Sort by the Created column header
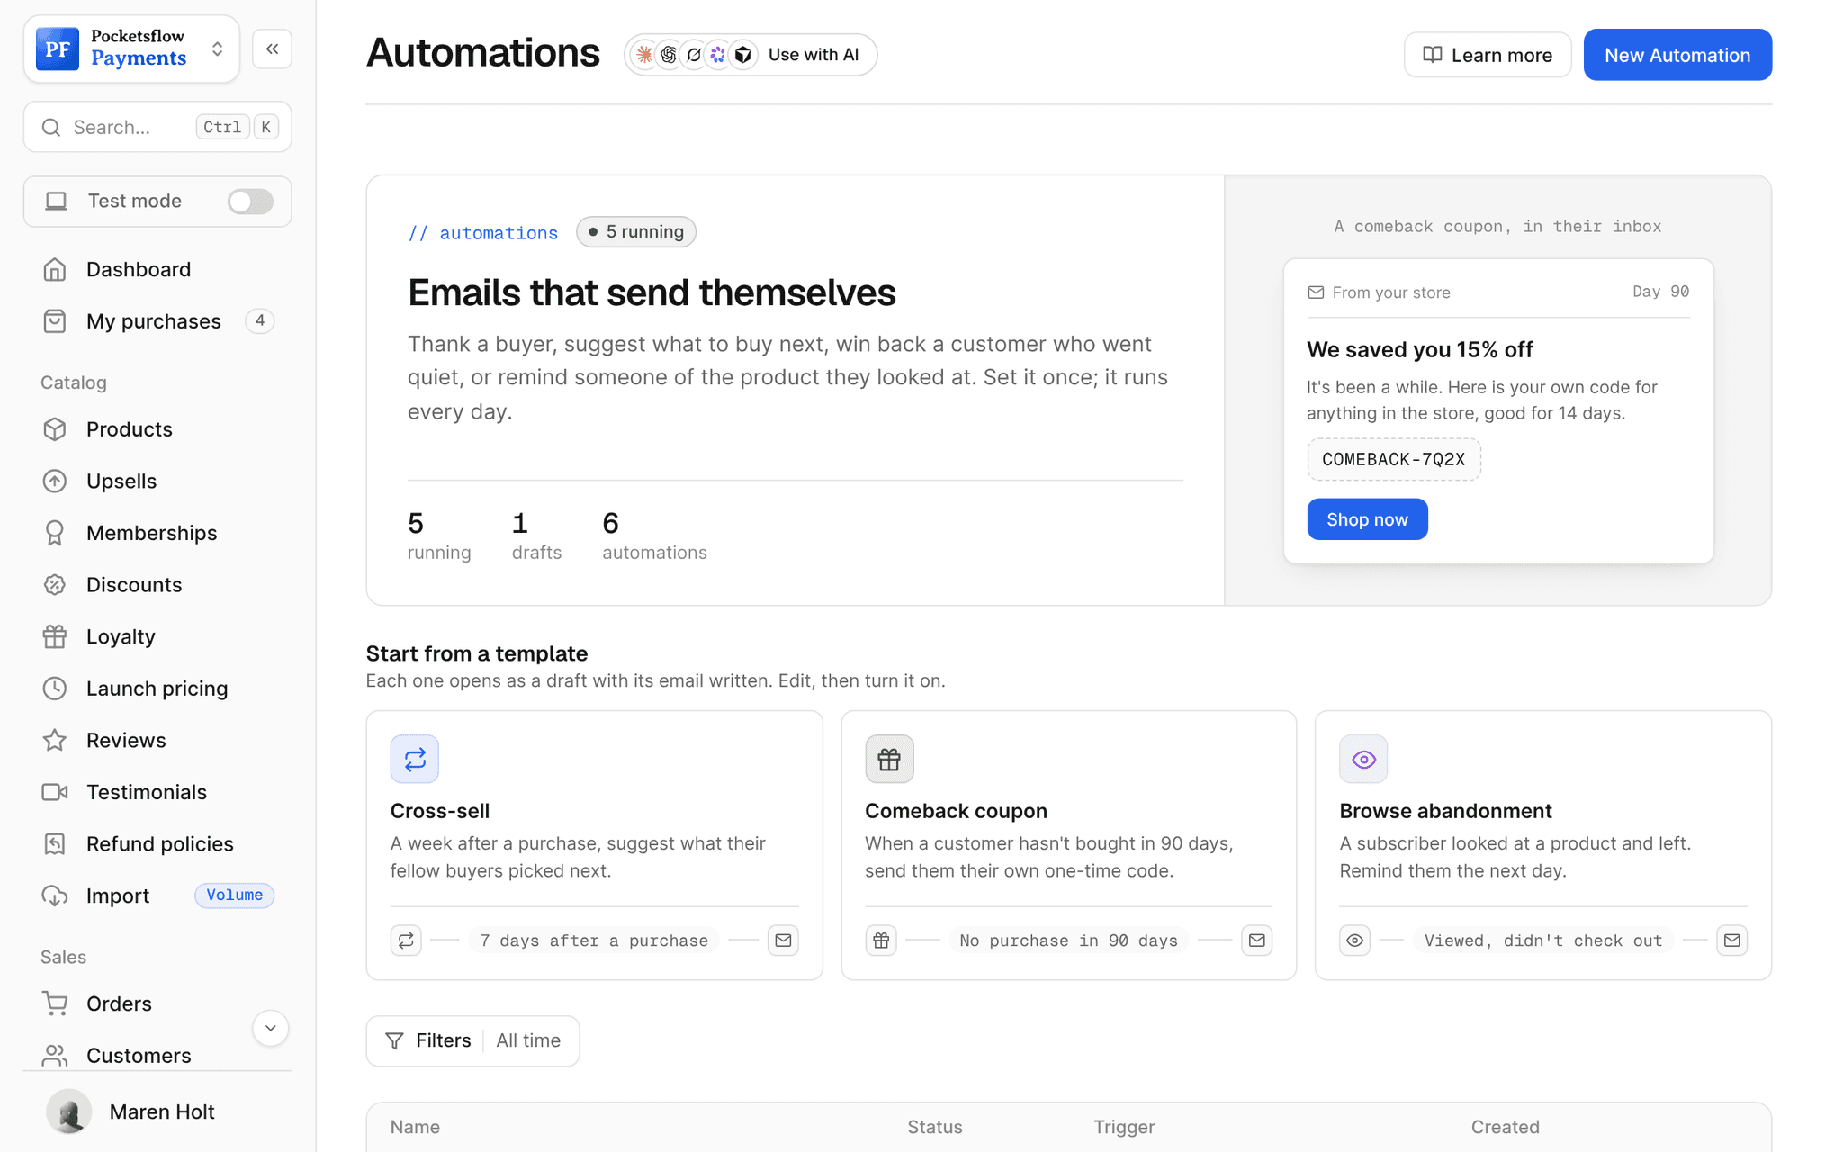 pyautogui.click(x=1505, y=1127)
